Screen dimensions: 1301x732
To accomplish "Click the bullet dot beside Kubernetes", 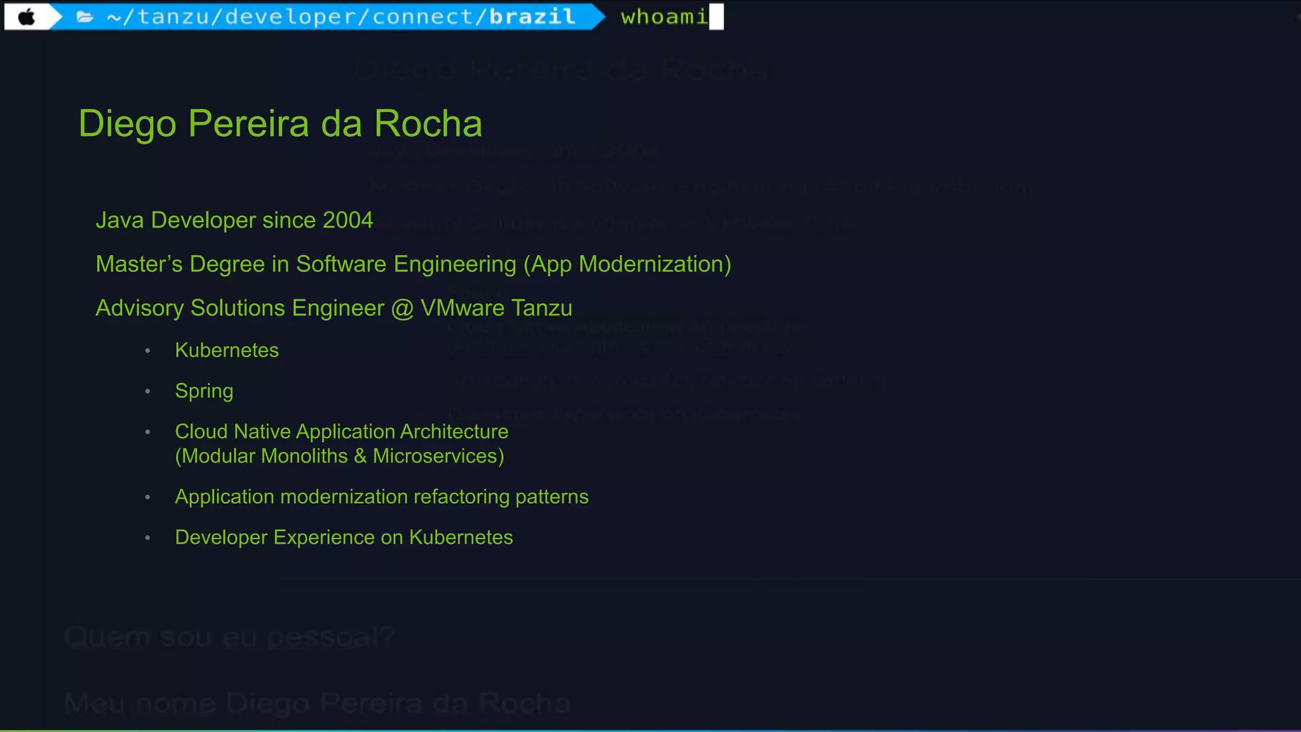I will click(147, 351).
